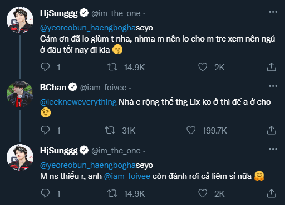The width and height of the screenshot is (285, 205).
Task: Retweet the first HjSunggg tweet
Action: (x=112, y=67)
